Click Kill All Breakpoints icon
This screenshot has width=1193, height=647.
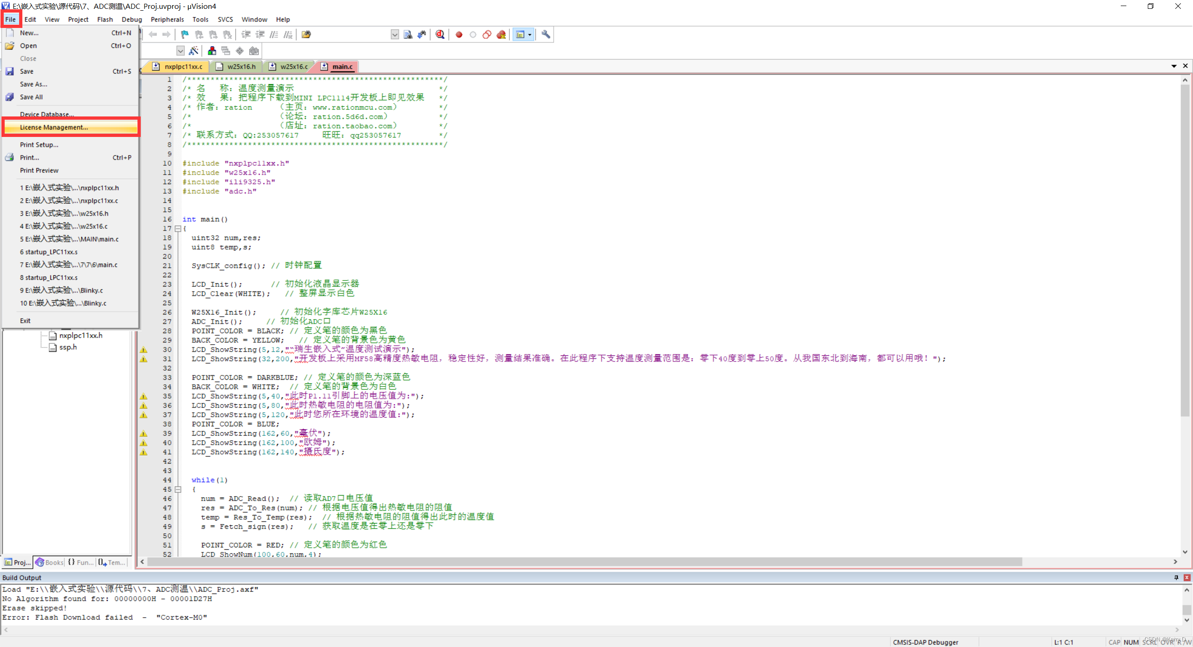click(x=501, y=34)
